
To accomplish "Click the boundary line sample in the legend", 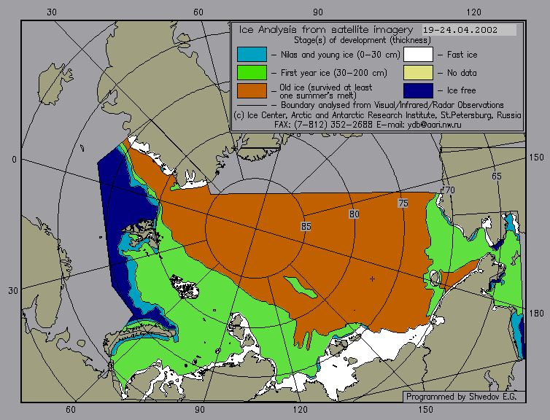I will [252, 105].
